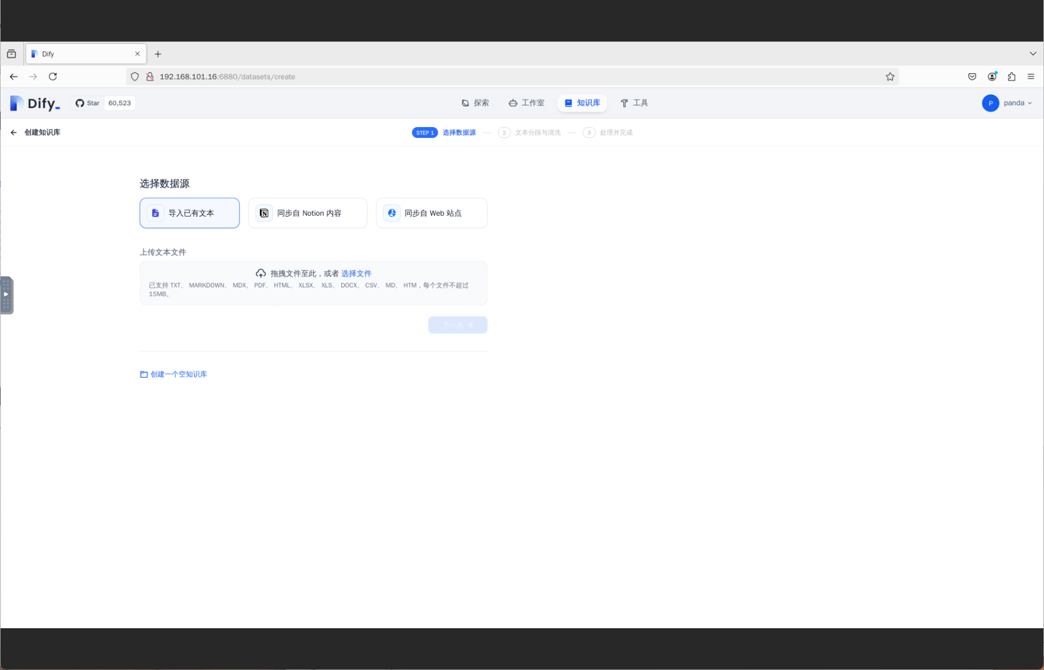The image size is (1044, 670).
Task: Click the 工作室 robot icon
Action: [513, 103]
